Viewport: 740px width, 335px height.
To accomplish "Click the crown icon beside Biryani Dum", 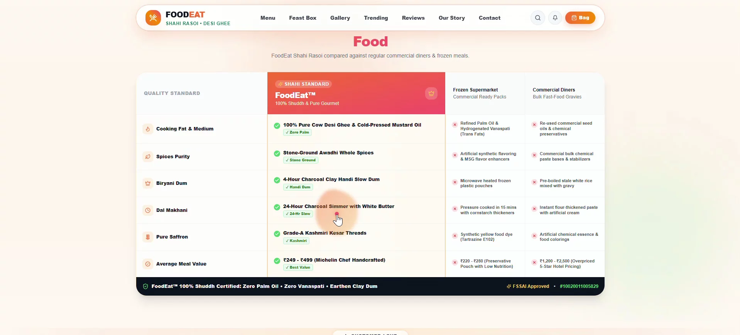I will (148, 183).
